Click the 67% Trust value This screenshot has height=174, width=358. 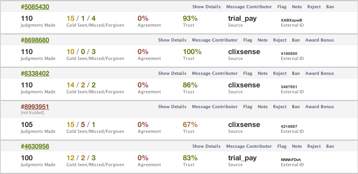coord(190,125)
